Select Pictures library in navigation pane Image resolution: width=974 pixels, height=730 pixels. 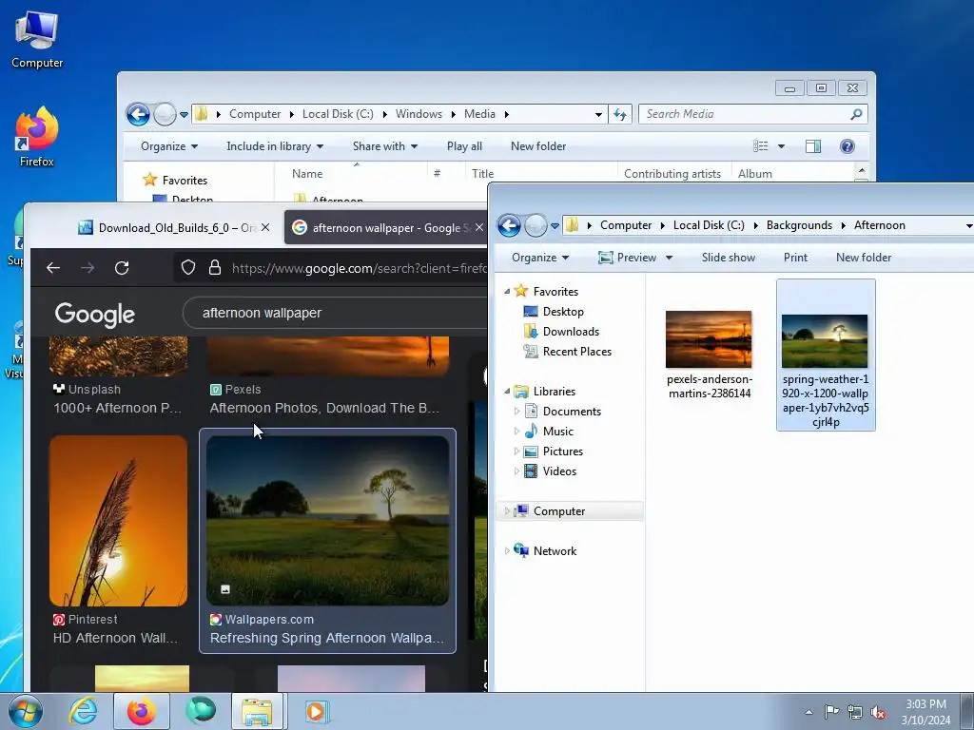563,451
